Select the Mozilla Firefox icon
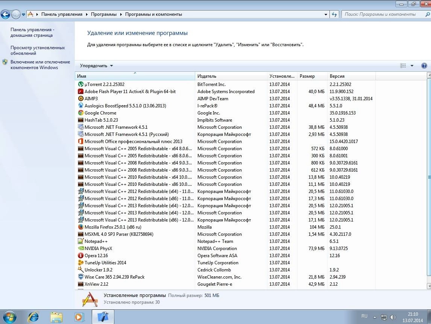 80,227
